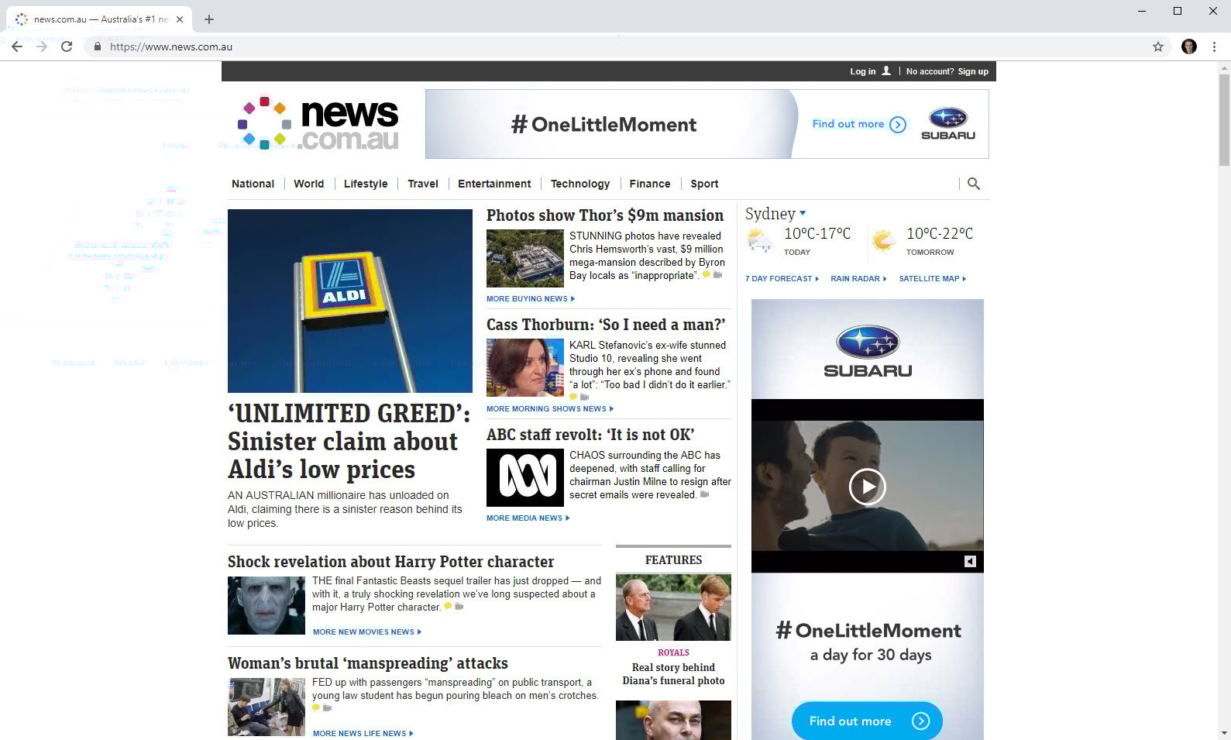This screenshot has width=1231, height=740.
Task: Click the browser forward arrow
Action: (42, 46)
